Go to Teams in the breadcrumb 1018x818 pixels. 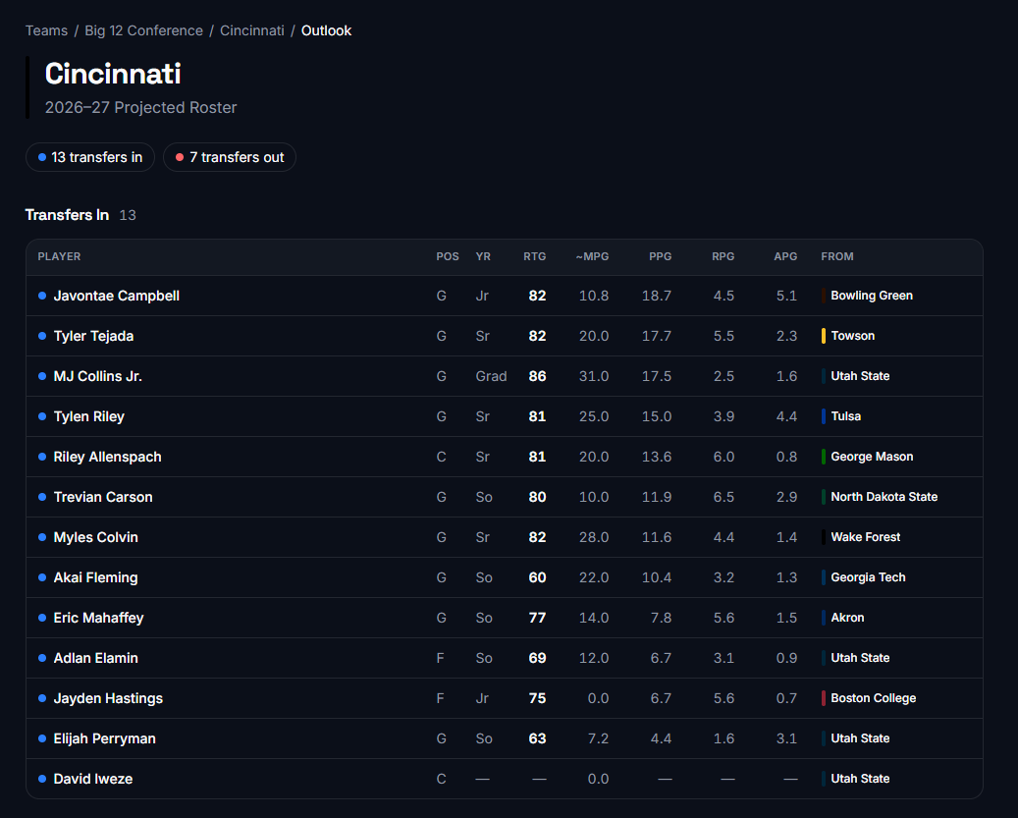point(46,30)
